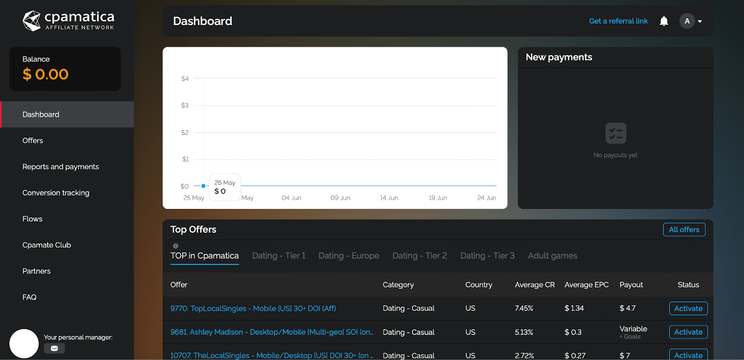
Task: Click the personal manager mail icon
Action: pos(54,348)
